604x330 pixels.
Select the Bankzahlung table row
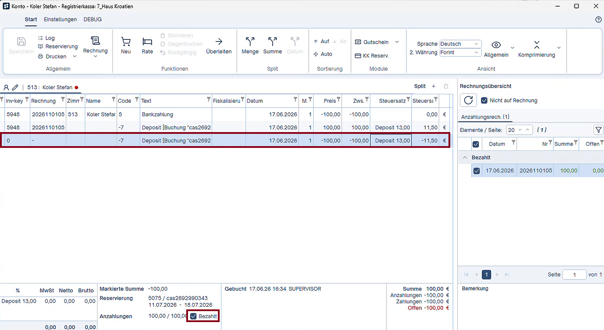[225, 114]
